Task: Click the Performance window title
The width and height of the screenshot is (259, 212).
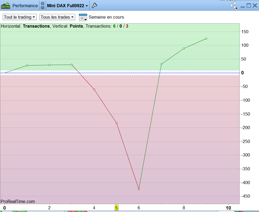Action: click(25, 6)
